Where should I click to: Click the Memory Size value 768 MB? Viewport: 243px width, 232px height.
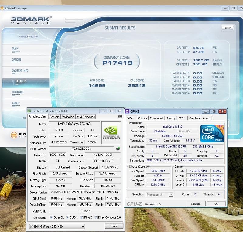[x=60, y=186]
